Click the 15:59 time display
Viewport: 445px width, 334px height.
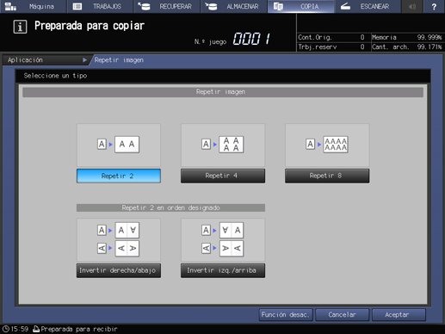click(20, 329)
